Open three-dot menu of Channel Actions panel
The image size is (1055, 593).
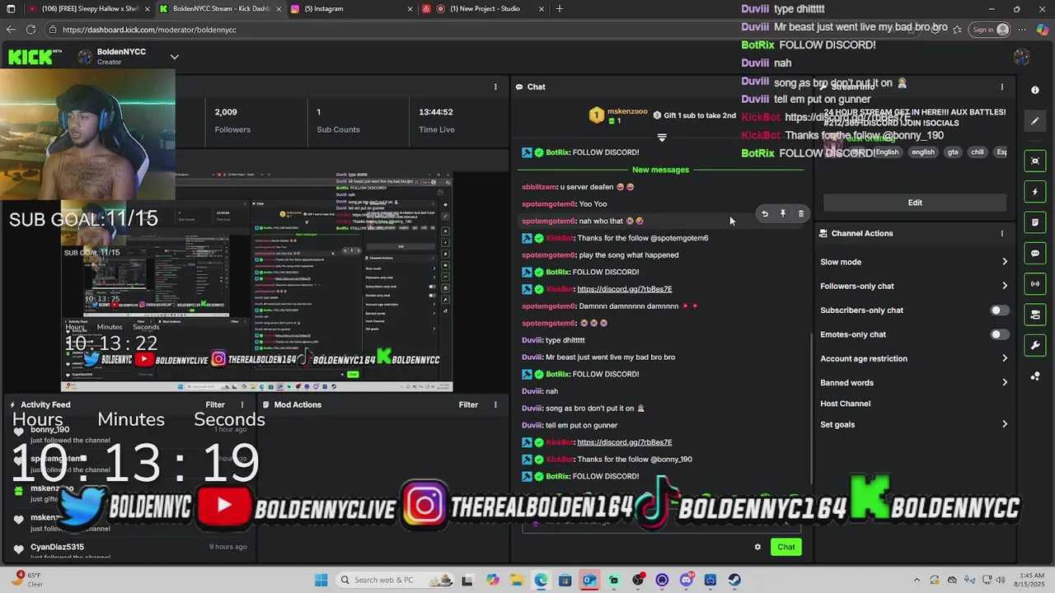pos(1002,233)
